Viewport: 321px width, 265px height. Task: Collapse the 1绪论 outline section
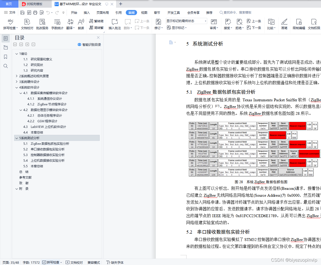[x=17, y=54]
